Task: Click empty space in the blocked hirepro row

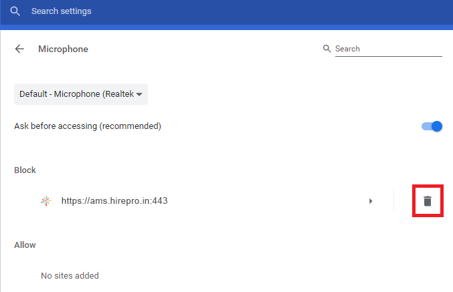Action: tap(268, 200)
